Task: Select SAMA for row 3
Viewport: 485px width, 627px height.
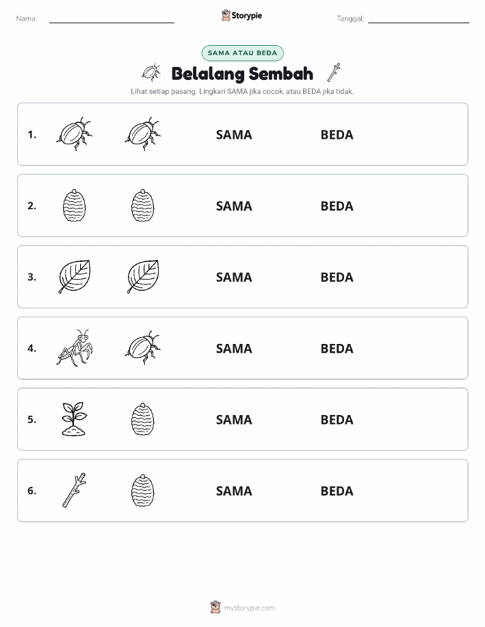Action: (234, 277)
